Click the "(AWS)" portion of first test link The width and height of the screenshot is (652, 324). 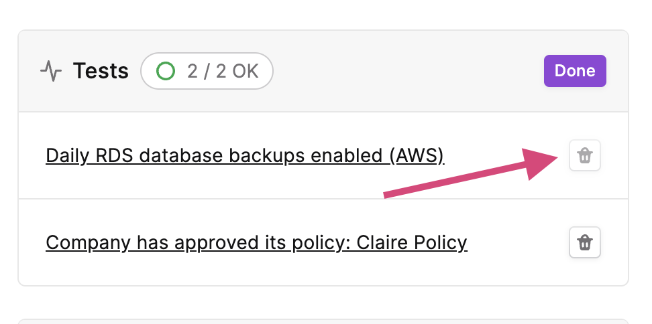point(417,156)
